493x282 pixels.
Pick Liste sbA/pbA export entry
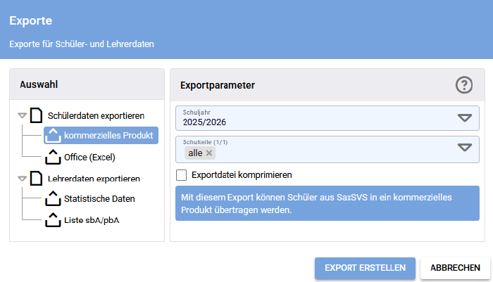click(x=92, y=220)
